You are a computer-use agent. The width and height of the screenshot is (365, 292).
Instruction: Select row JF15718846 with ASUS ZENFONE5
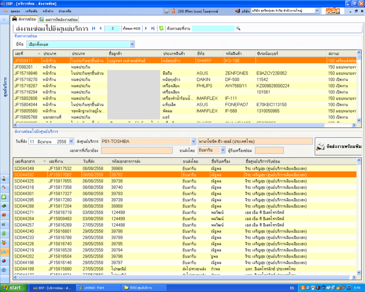tap(185, 73)
